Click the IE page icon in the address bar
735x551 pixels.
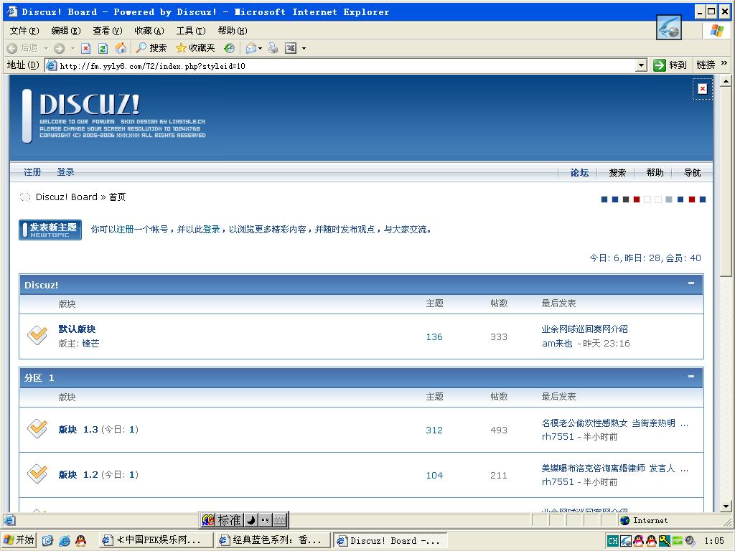point(51,65)
